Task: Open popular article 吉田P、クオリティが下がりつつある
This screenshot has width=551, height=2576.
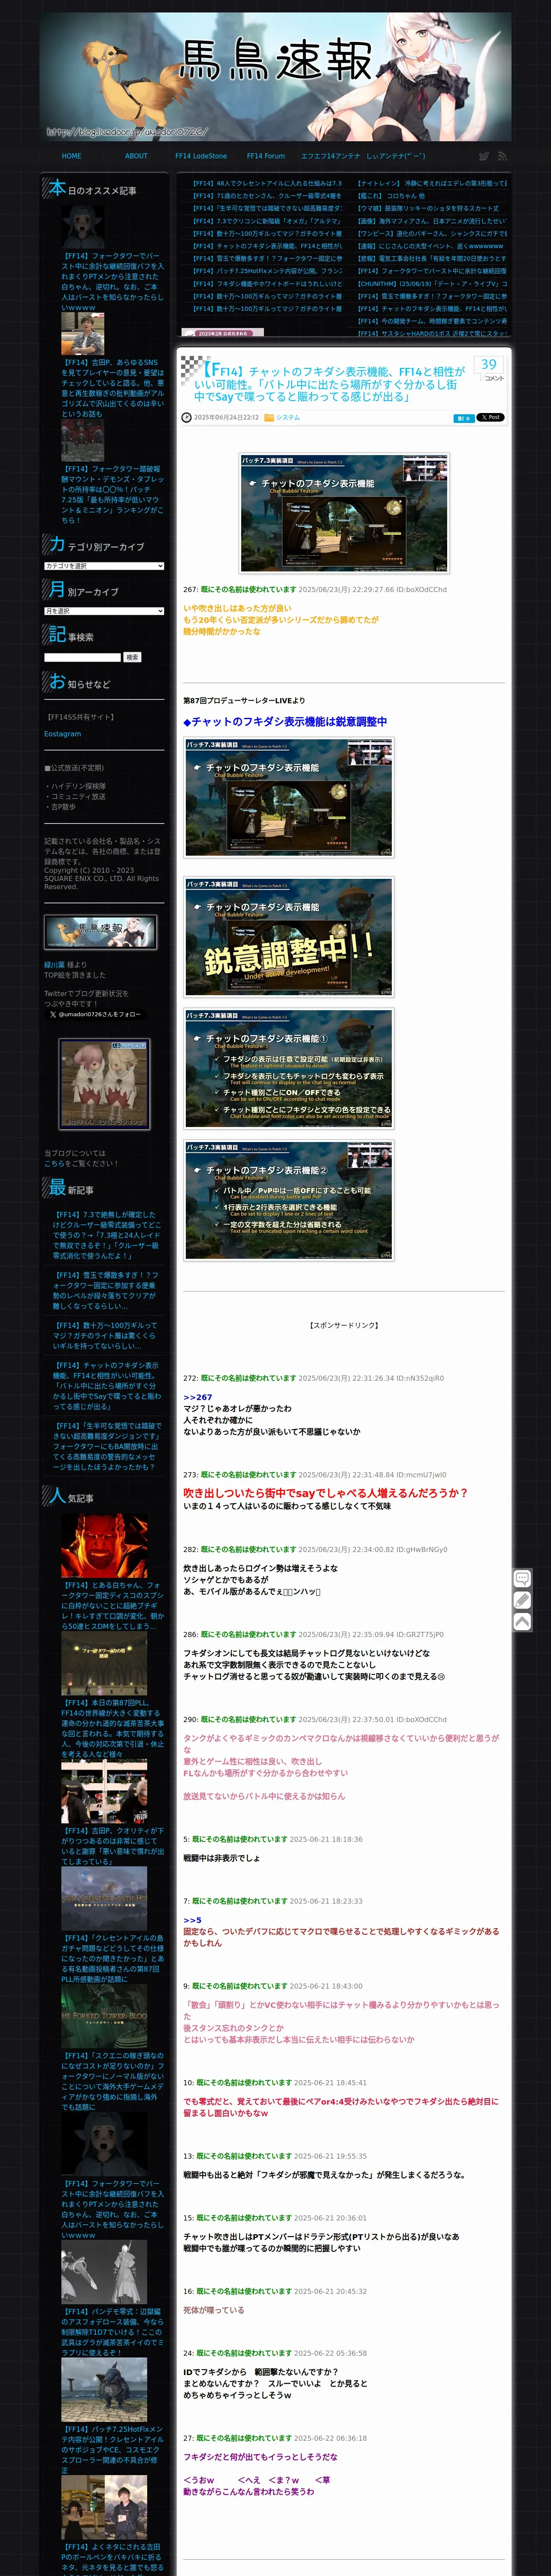Action: point(112,1846)
